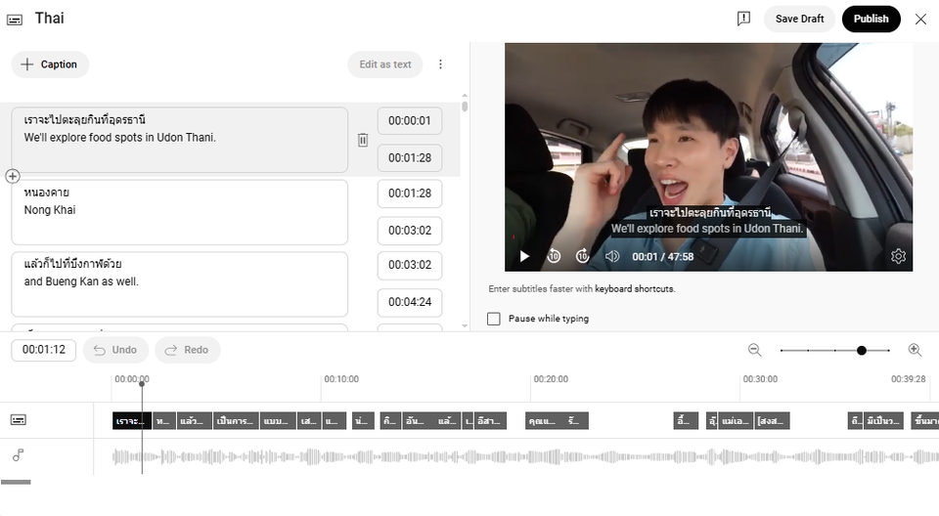Viewport: 939px width, 516px height.
Task: Insert caption with the circled plus icon
Action: click(x=13, y=176)
